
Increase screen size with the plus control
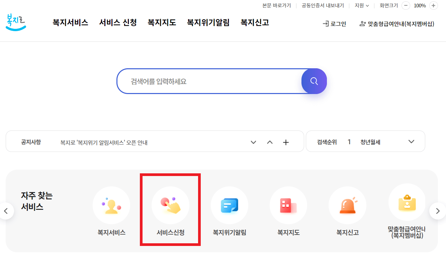point(434,6)
